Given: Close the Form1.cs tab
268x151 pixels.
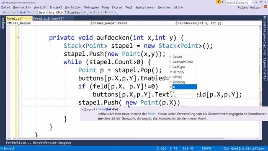Looking at the screenshot, I should [x=30, y=18].
